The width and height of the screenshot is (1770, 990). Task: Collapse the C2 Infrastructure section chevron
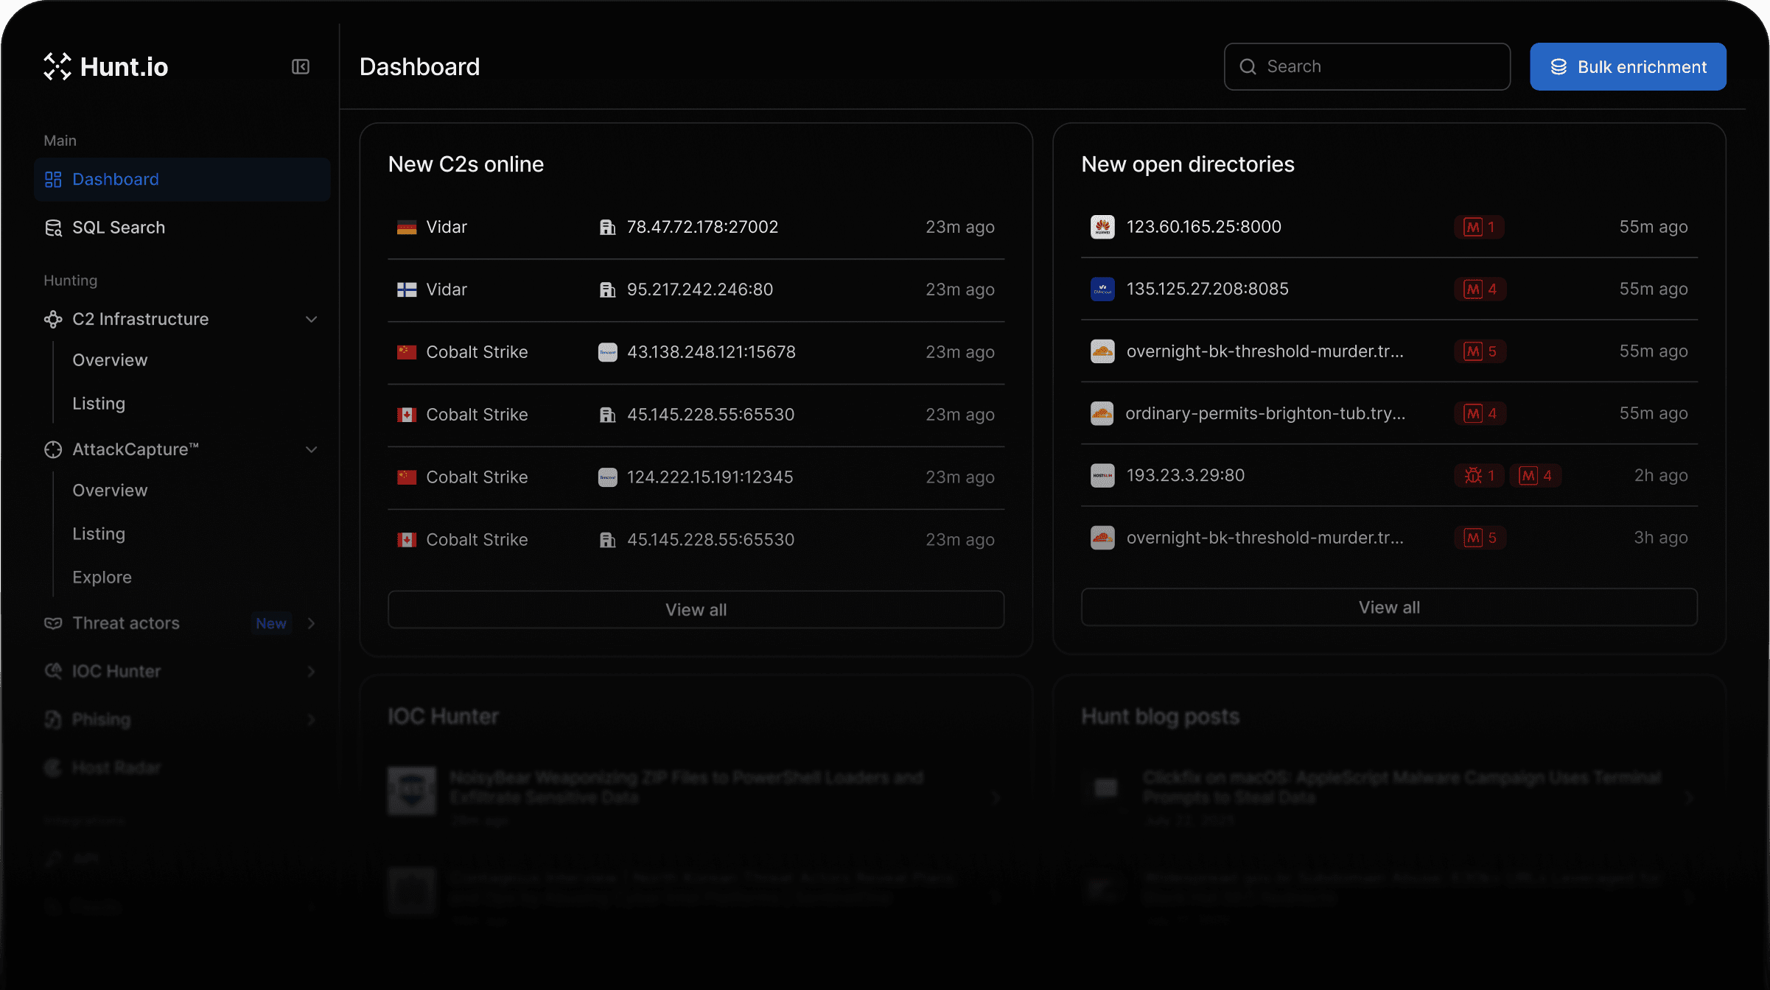311,319
